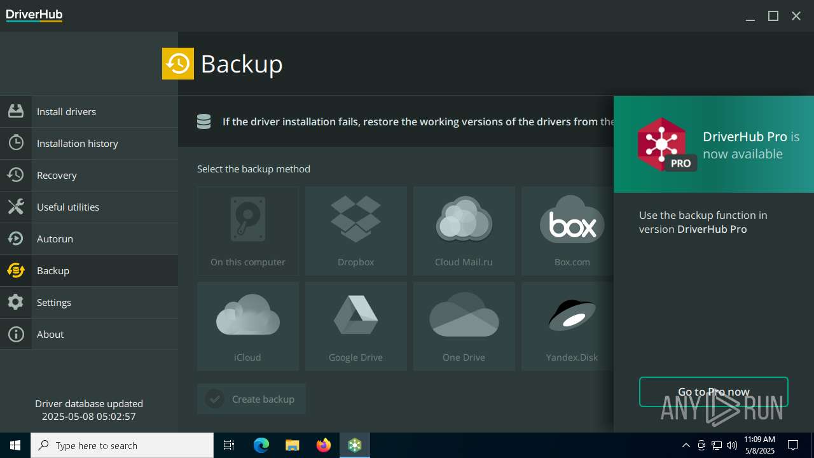Choose Yandex.Disk backup method
The image size is (814, 458).
pos(568,326)
